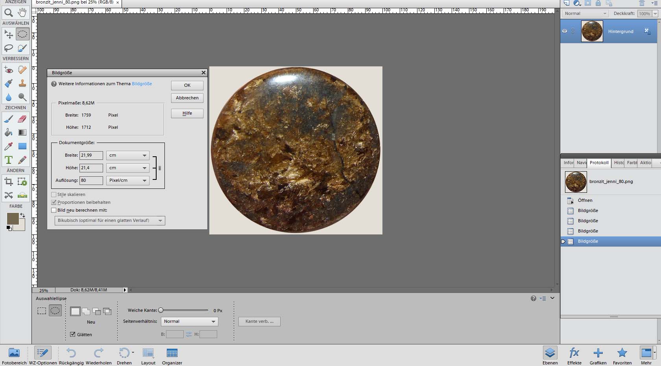Click the Abbrechen button
This screenshot has width=661, height=366.
coord(187,98)
